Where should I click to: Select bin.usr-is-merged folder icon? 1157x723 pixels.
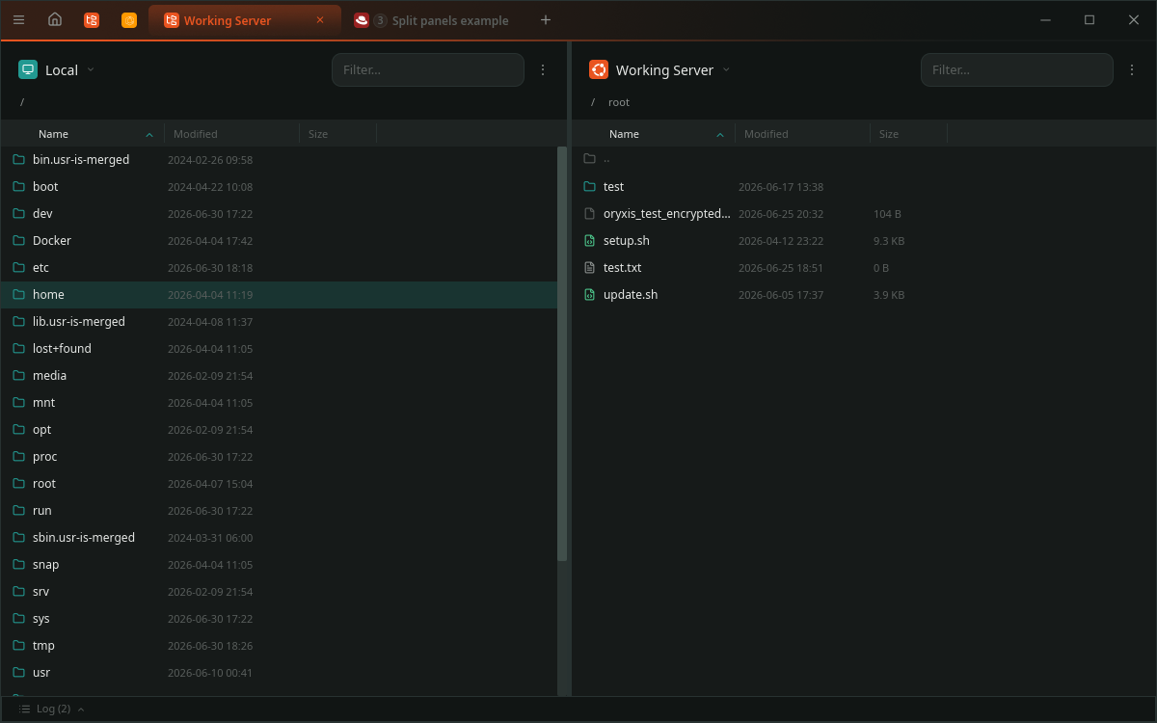(19, 160)
